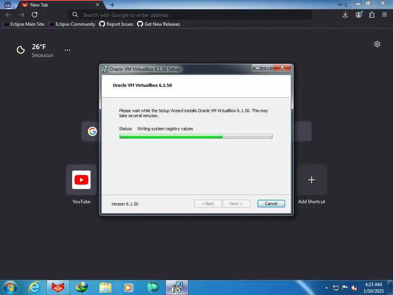Click the network tray icon
This screenshot has height=295, width=393.
point(336,288)
